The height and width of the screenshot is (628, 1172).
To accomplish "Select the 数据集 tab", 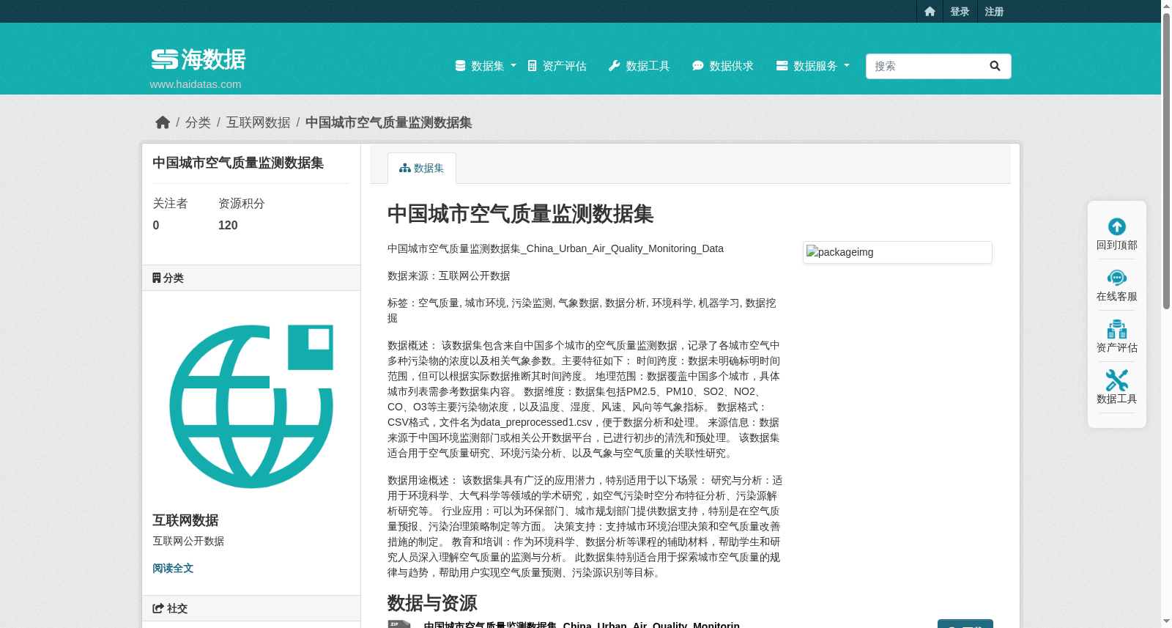I will pyautogui.click(x=422, y=168).
